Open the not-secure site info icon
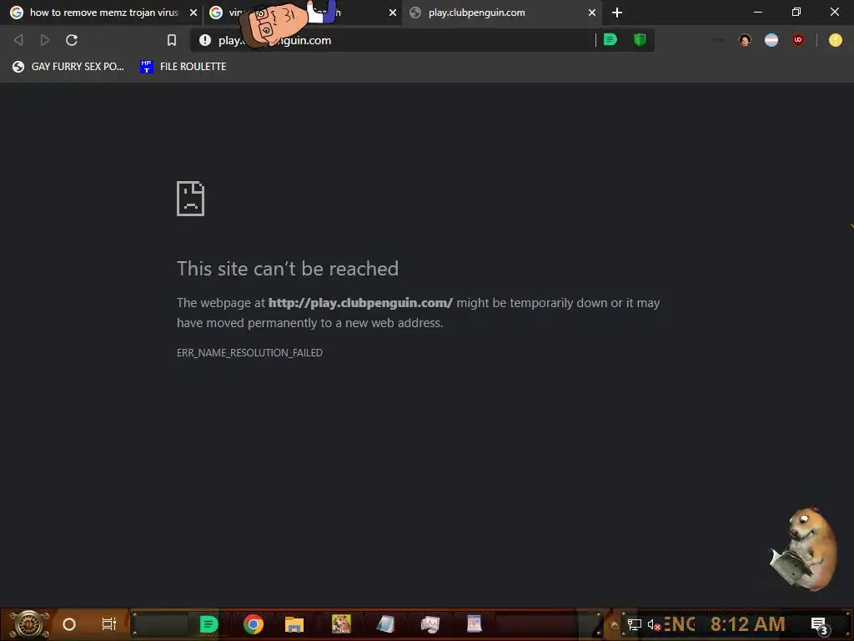The width and height of the screenshot is (854, 641). [x=205, y=40]
